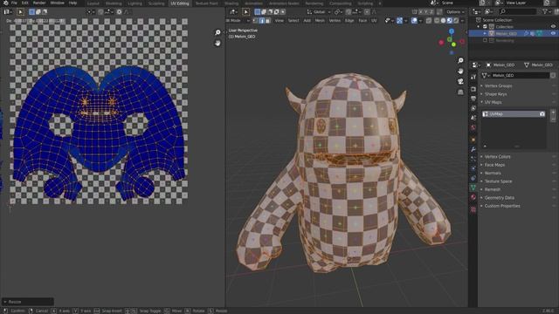This screenshot has width=559, height=314.
Task: Open the Help menu
Action: 72,3
